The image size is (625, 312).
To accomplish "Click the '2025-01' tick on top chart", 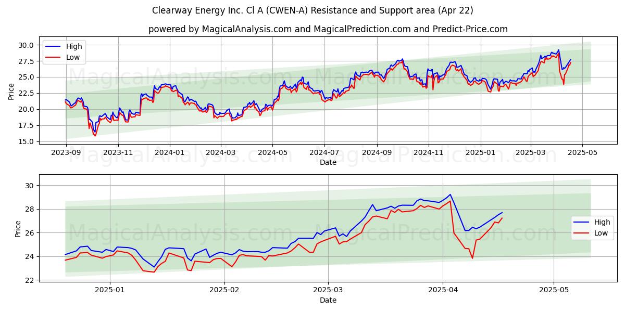I will click(x=480, y=153).
